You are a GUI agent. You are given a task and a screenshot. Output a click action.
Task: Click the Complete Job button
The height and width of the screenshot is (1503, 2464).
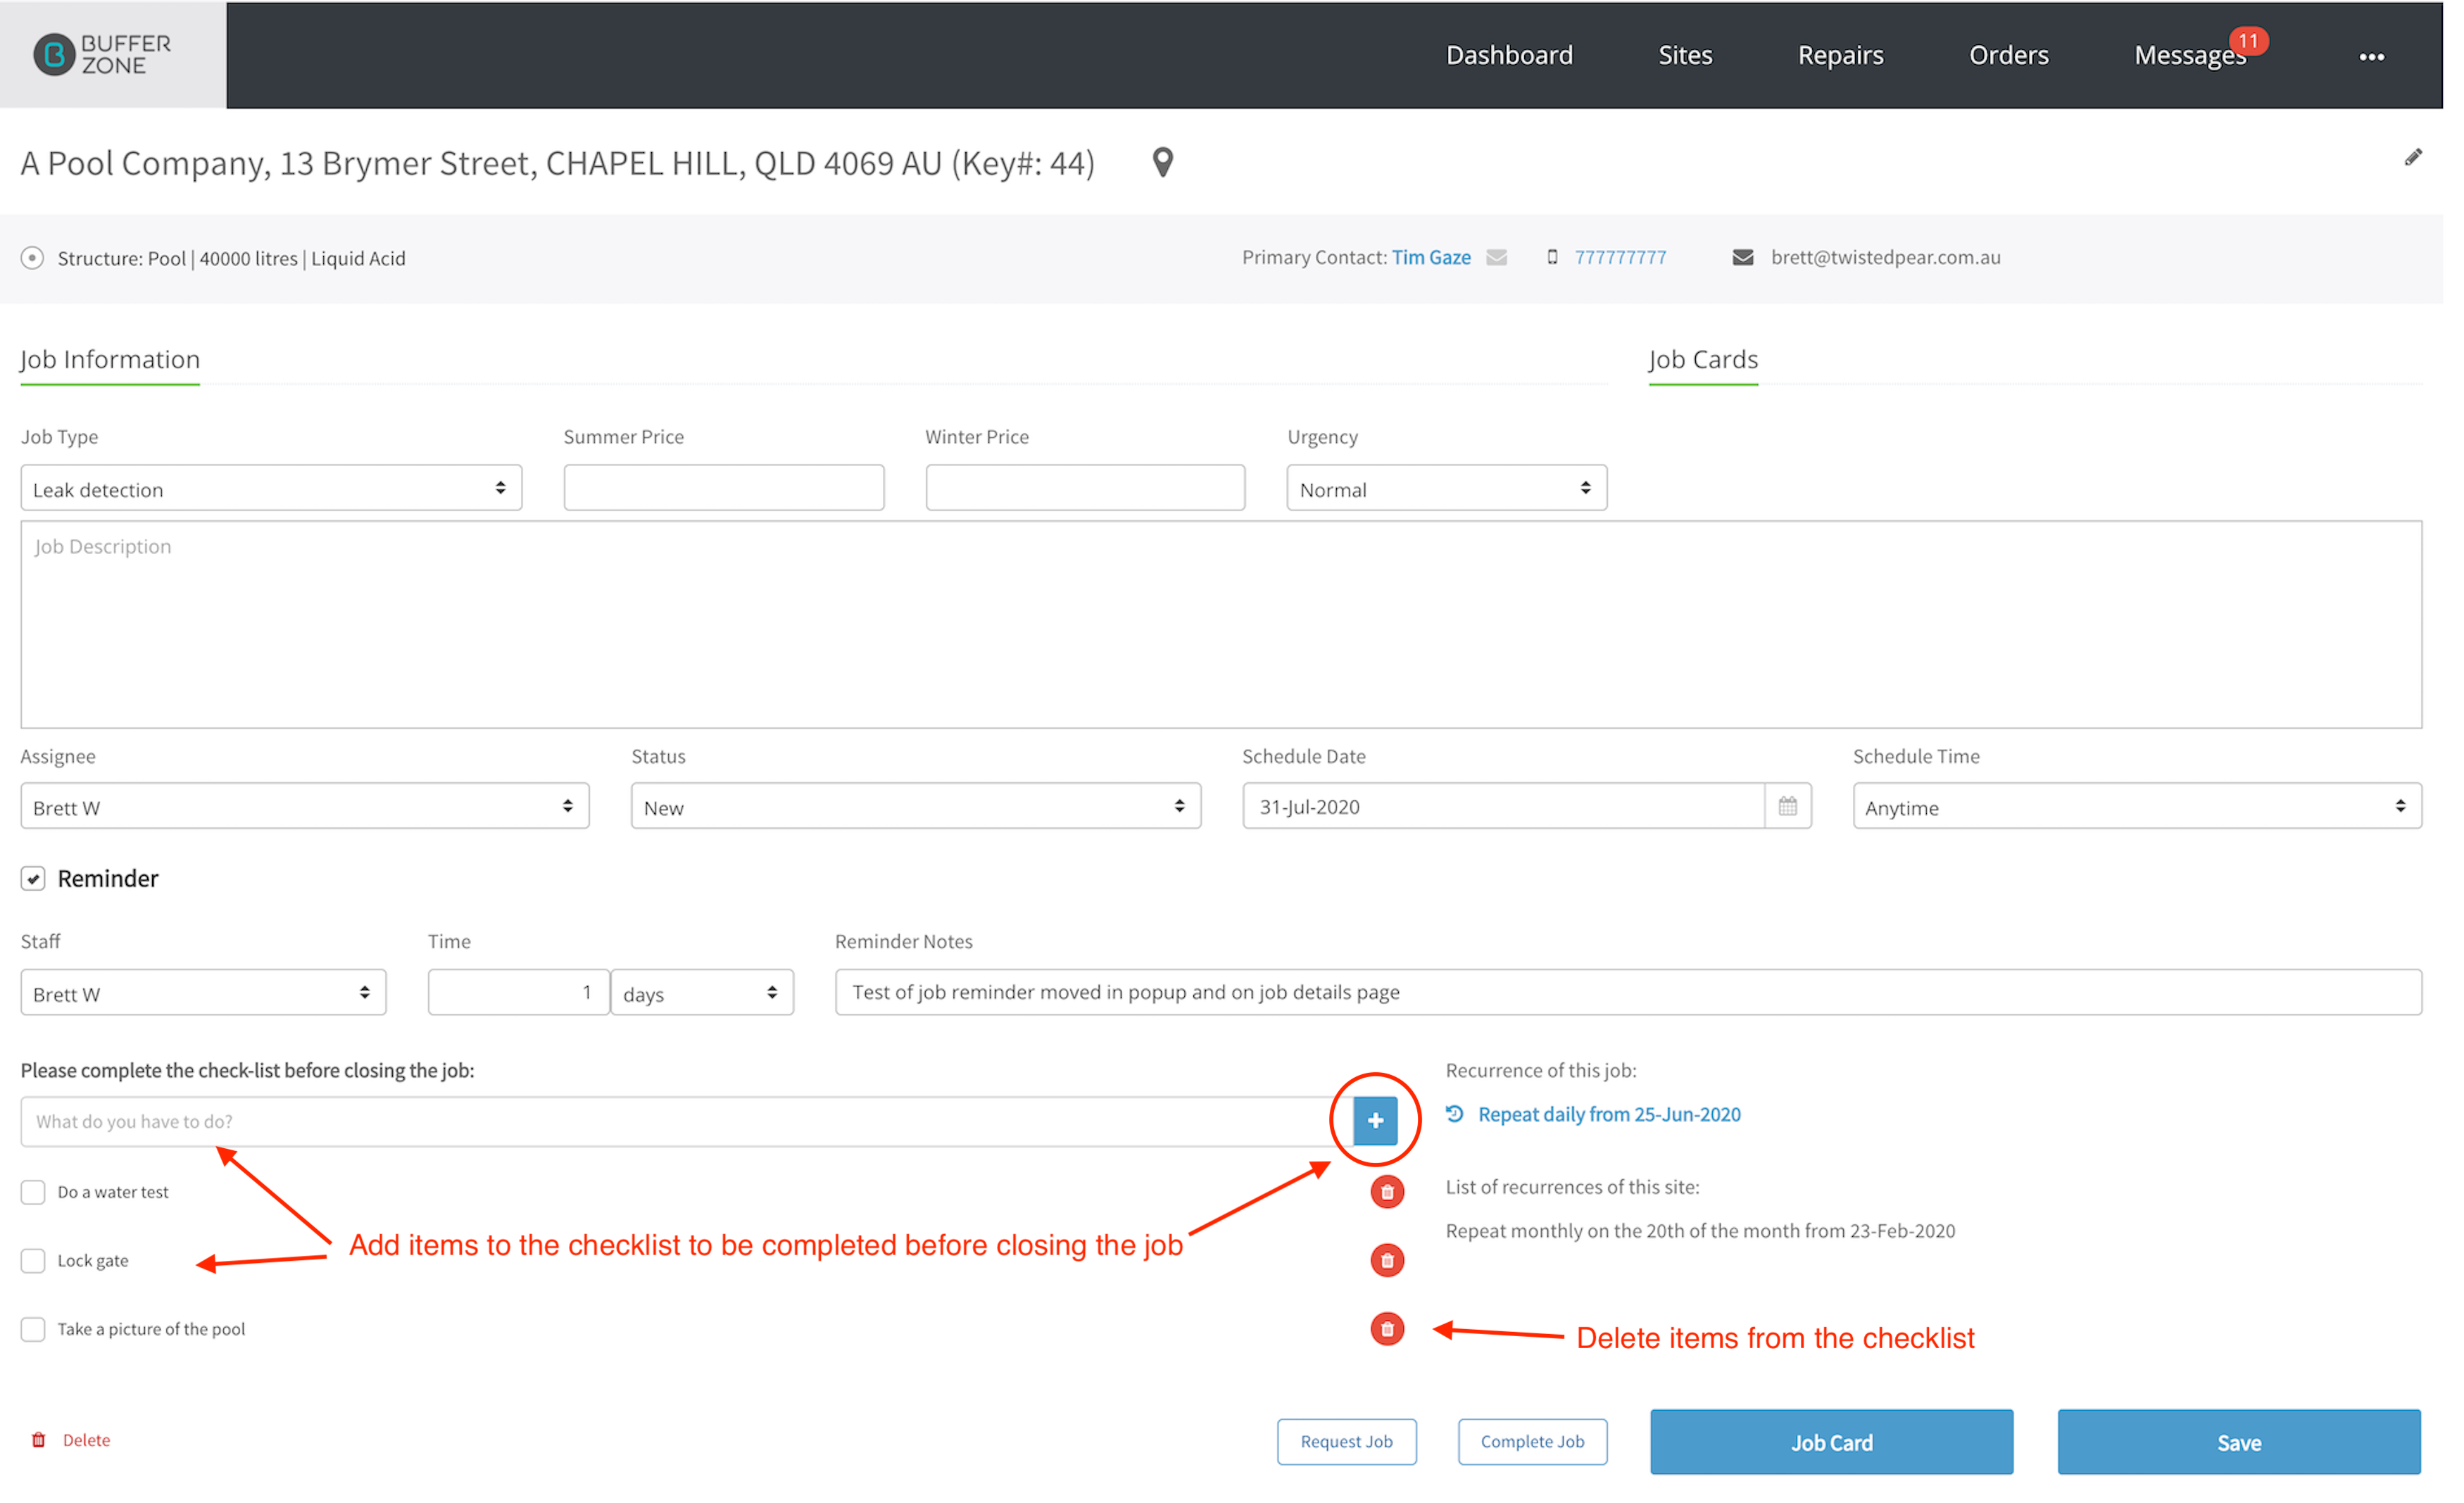point(1532,1442)
